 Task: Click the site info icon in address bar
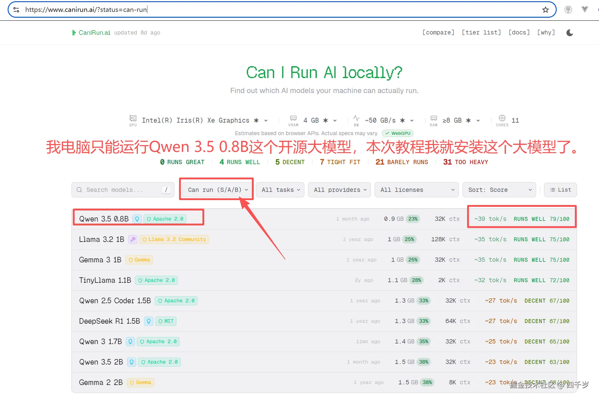coord(16,10)
